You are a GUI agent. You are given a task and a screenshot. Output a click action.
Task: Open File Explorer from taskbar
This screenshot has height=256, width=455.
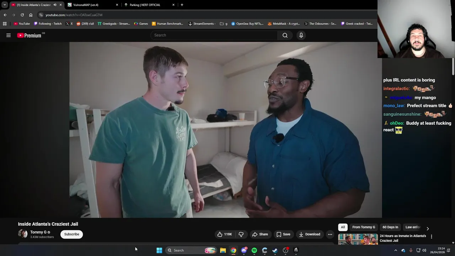[x=223, y=250]
